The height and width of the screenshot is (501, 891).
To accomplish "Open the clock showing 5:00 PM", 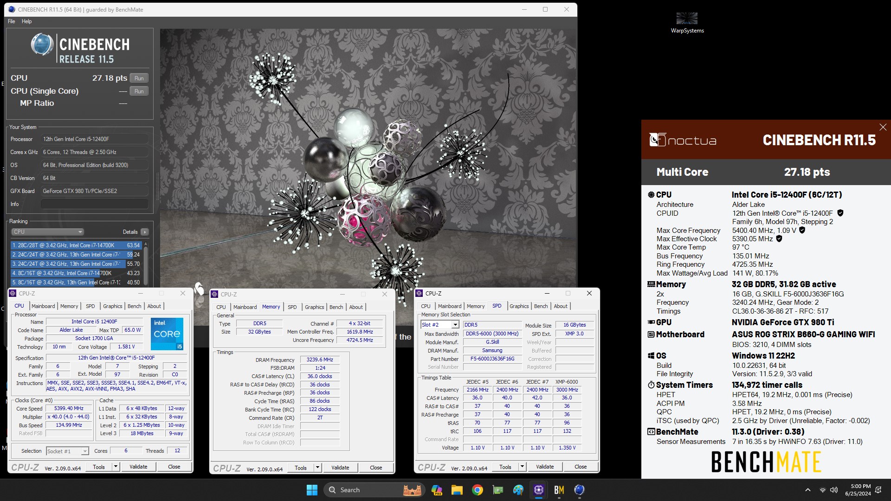I will [x=858, y=490].
